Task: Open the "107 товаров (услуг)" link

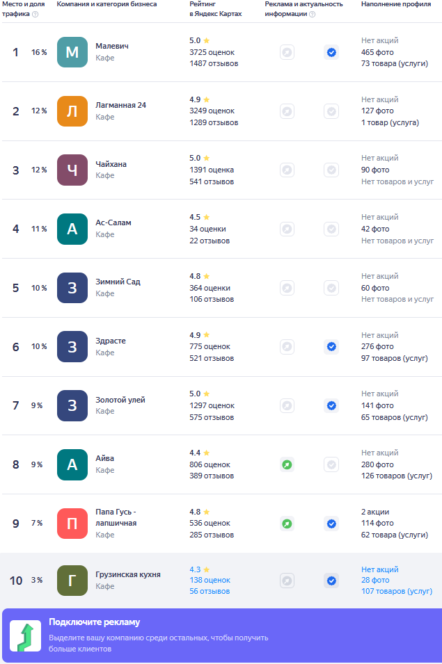Action: (397, 591)
